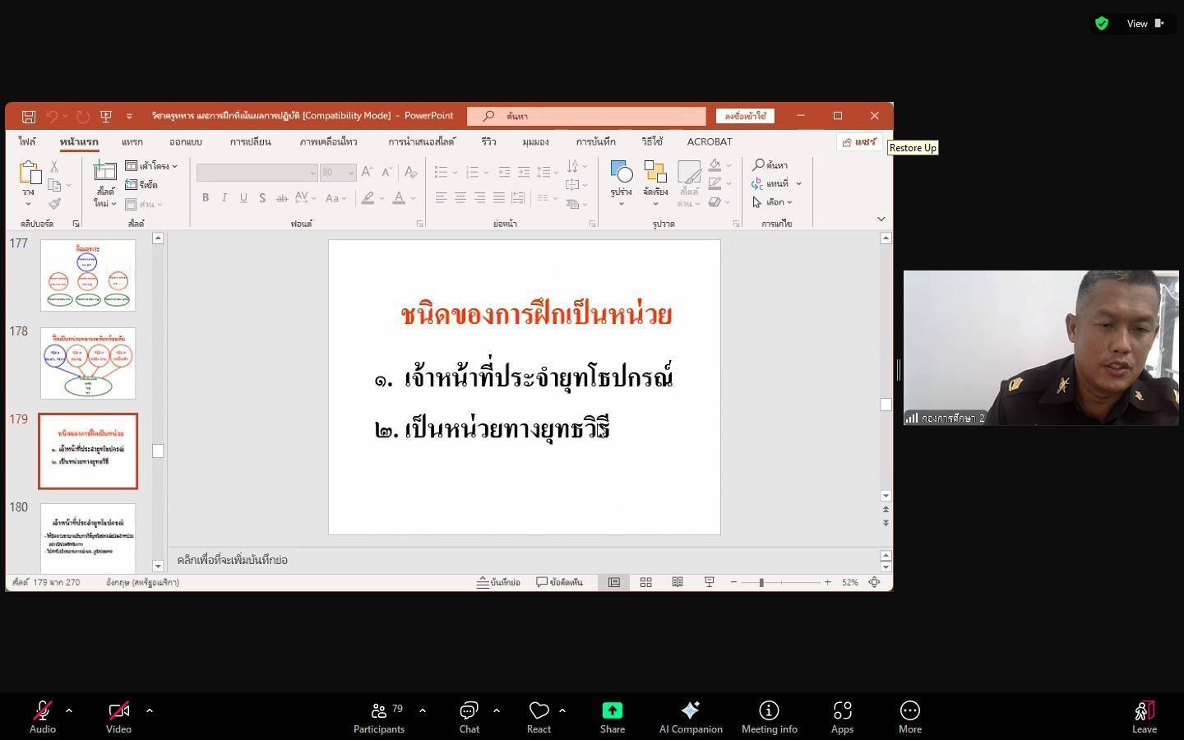Viewport: 1184px width, 740px height.
Task: Click the แชร์ share button in ribbon
Action: coord(859,141)
